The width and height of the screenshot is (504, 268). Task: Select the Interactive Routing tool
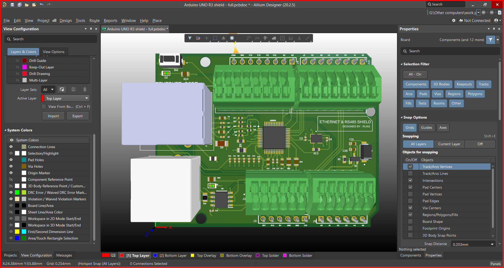[x=249, y=38]
